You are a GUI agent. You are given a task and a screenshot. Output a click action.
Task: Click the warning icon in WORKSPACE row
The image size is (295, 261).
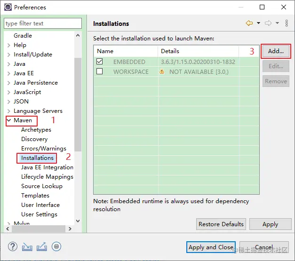162,71
